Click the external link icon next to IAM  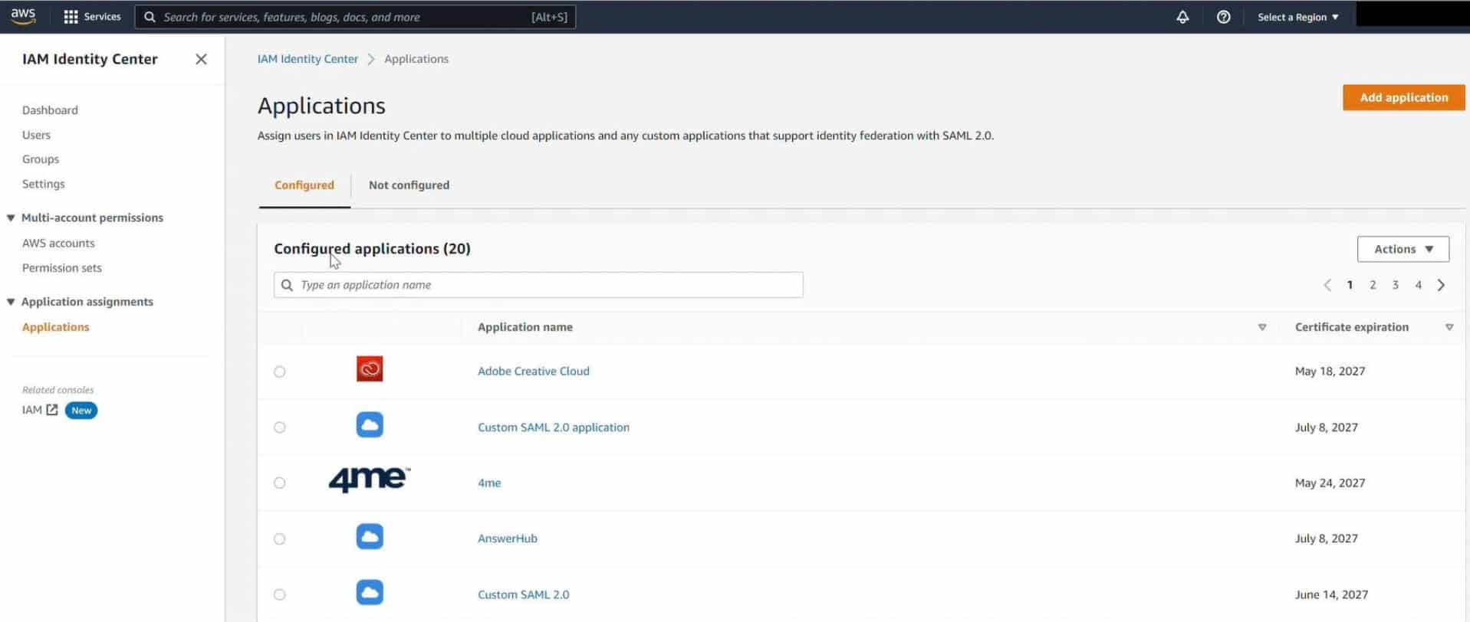[52, 410]
